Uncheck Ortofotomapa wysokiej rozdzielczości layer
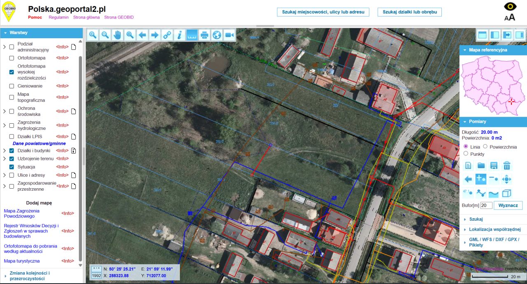The height and width of the screenshot is (284, 527). click(x=12, y=72)
